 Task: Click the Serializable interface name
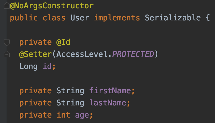tap(173, 18)
